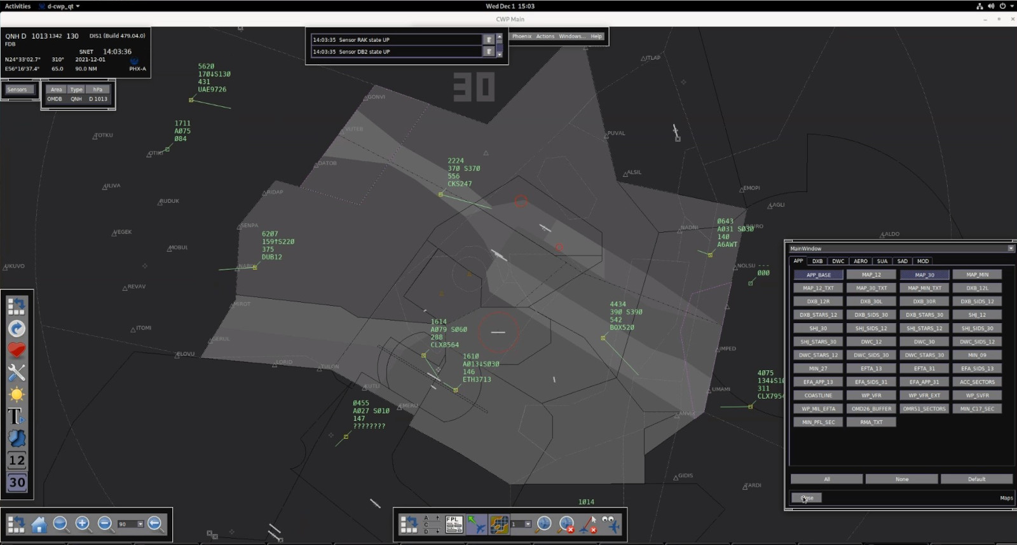Image resolution: width=1017 pixels, height=545 pixels.
Task: Toggle the green arrow aircraft vector icon
Action: click(x=477, y=524)
